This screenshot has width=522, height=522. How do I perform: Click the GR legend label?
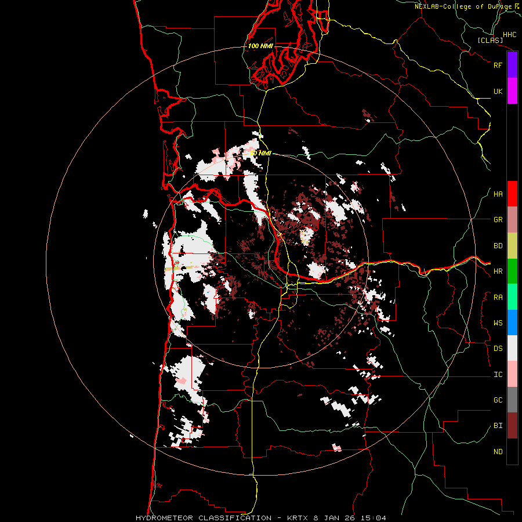(498, 220)
